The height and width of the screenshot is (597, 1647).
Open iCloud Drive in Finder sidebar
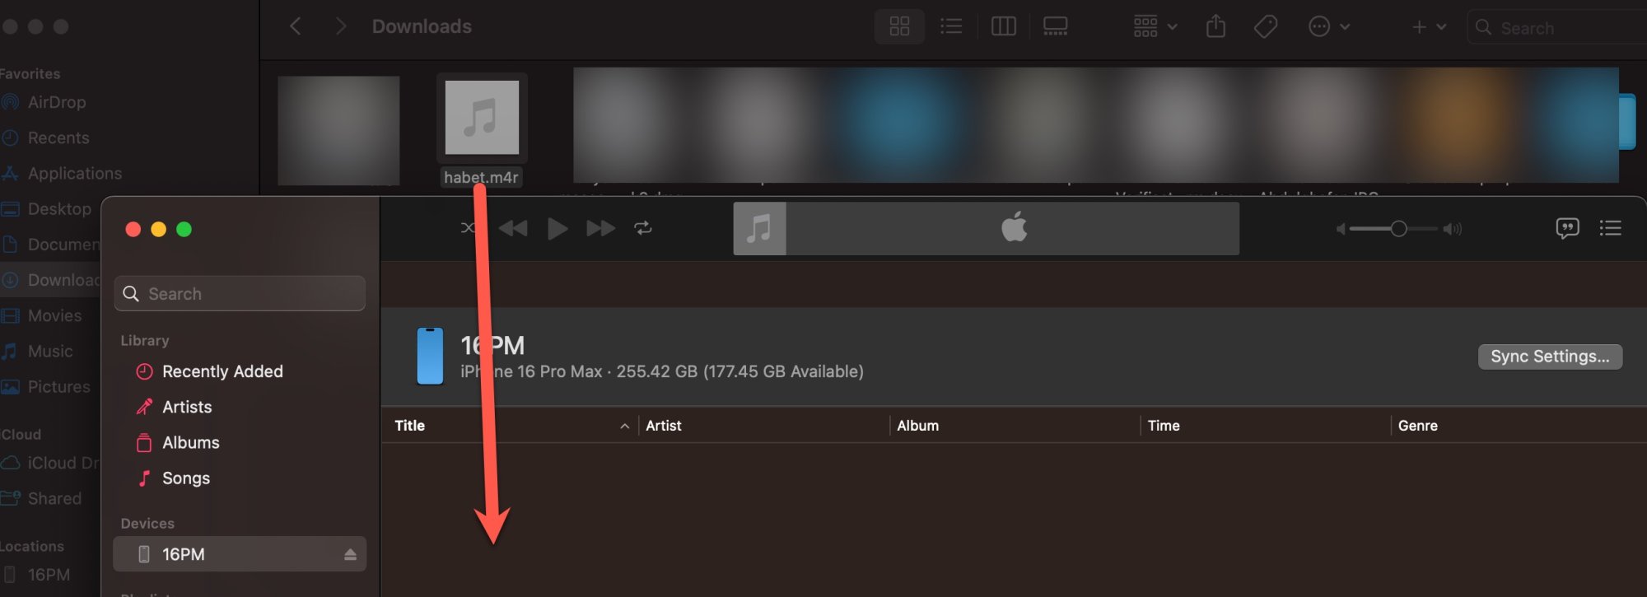tap(49, 463)
